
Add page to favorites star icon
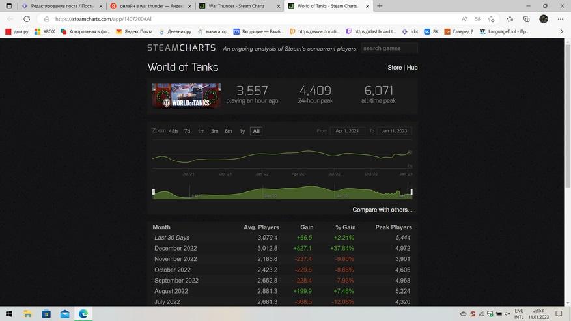tap(492, 19)
